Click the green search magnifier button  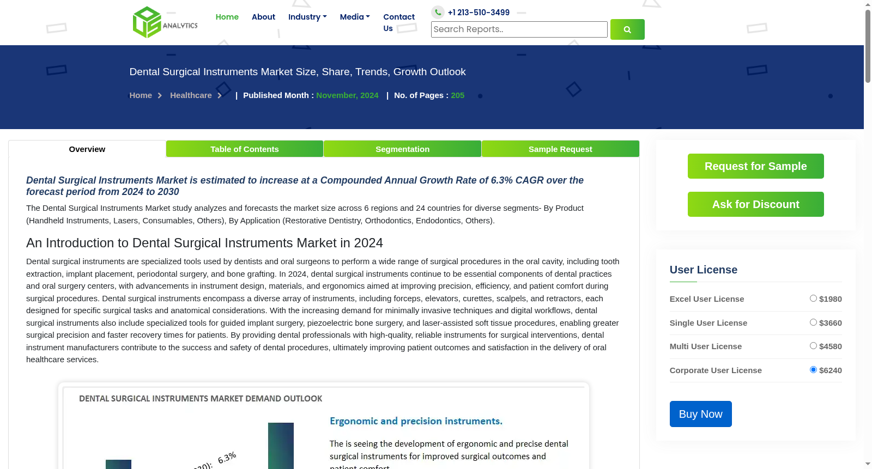click(x=627, y=29)
